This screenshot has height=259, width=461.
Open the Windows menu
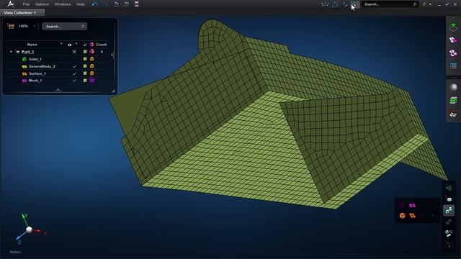point(63,4)
